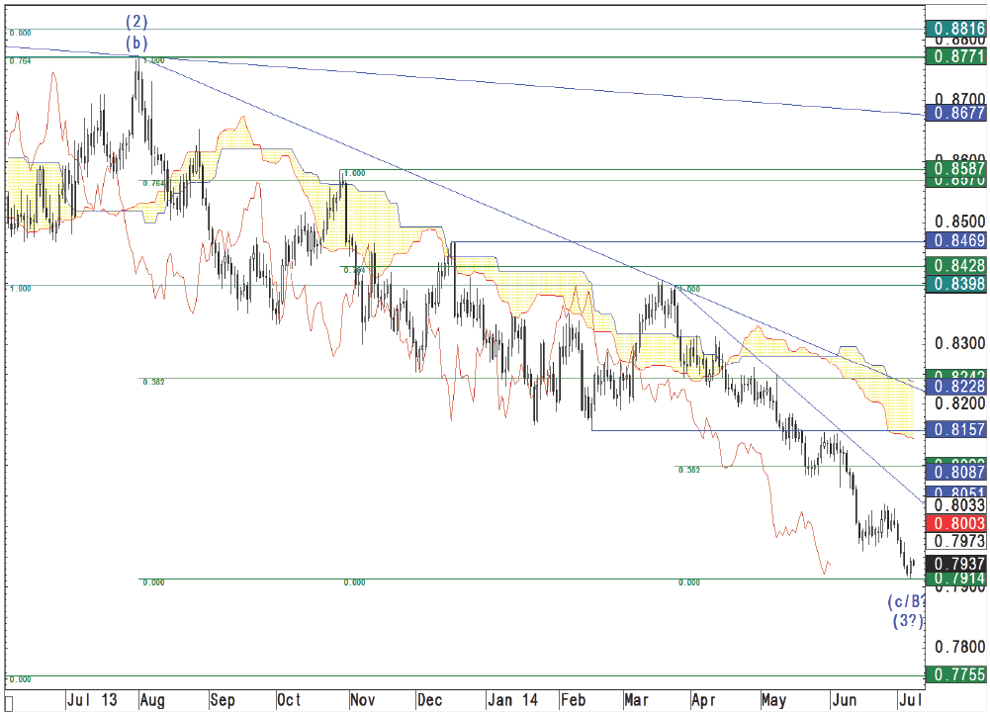990x713 pixels.
Task: Click the black 0.7937 current price label
Action: pyautogui.click(x=956, y=563)
